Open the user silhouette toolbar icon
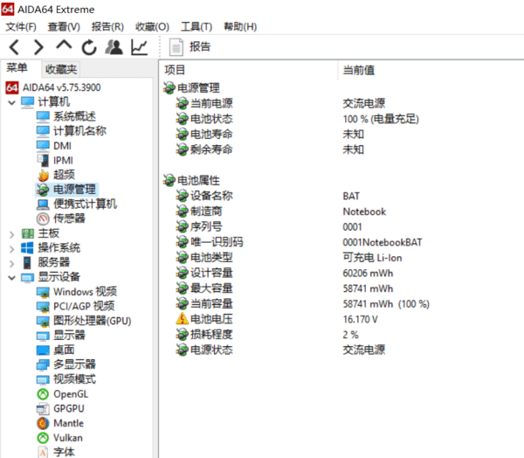 click(x=114, y=47)
